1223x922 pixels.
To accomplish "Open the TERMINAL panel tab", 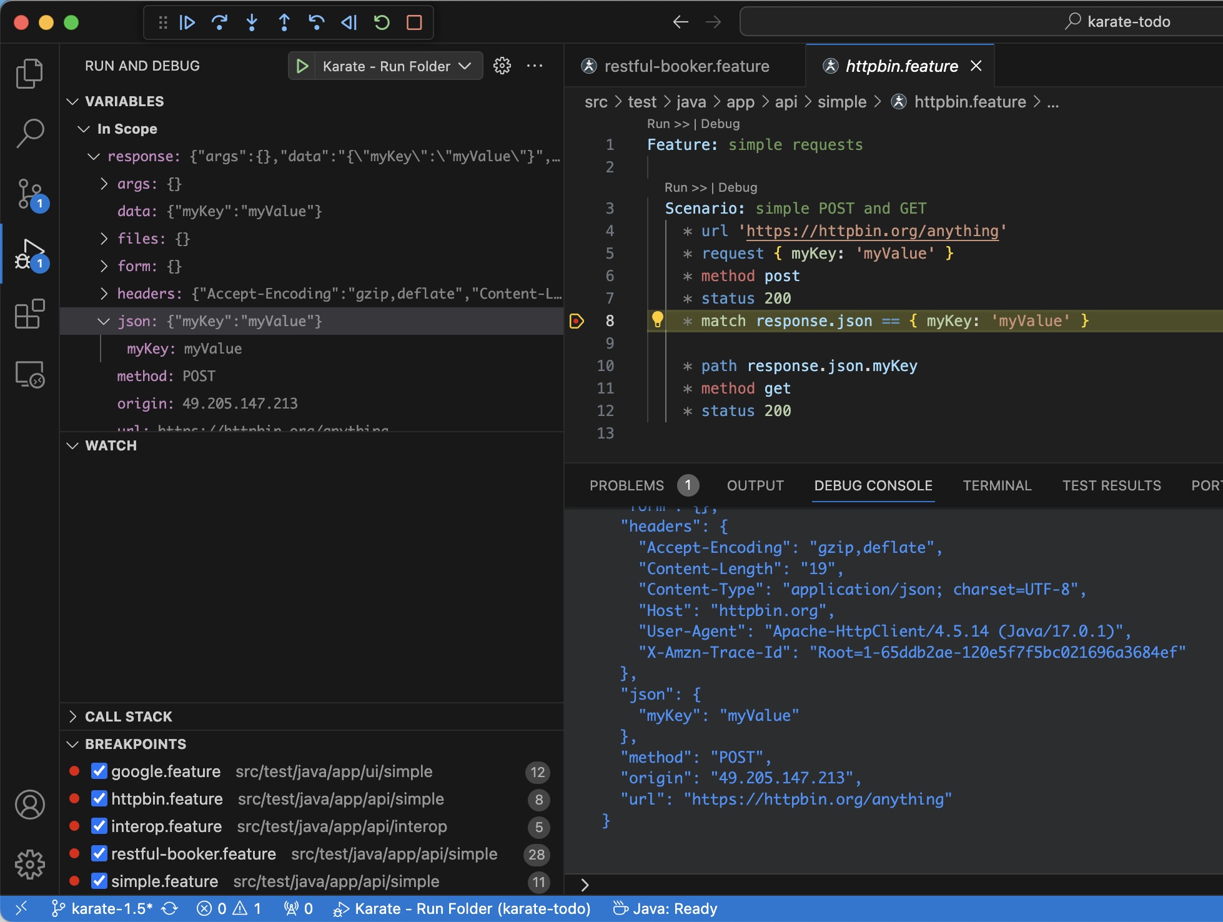I will coord(997,485).
